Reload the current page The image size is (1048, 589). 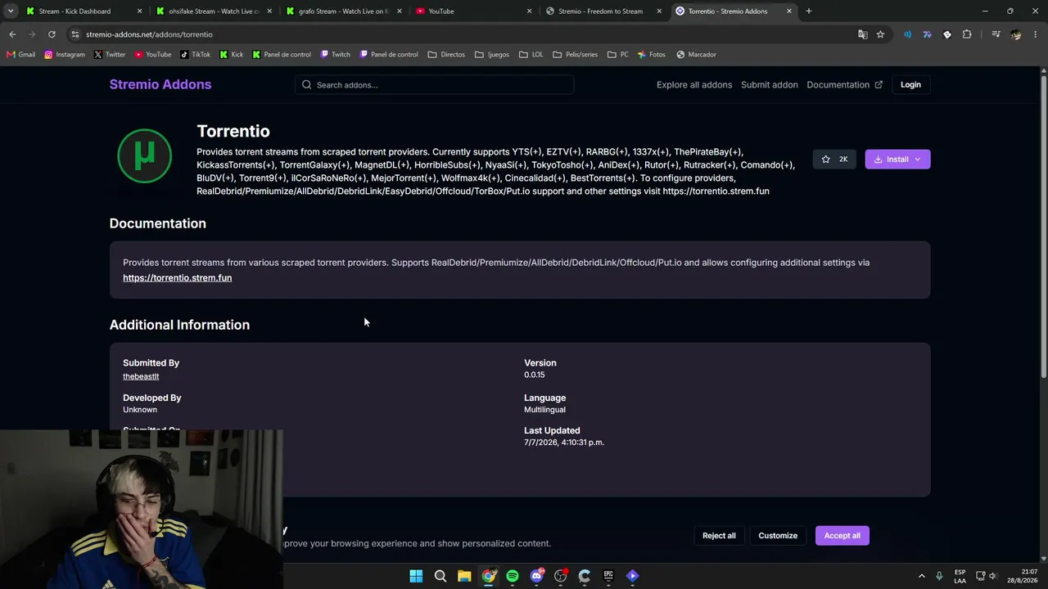pyautogui.click(x=52, y=34)
